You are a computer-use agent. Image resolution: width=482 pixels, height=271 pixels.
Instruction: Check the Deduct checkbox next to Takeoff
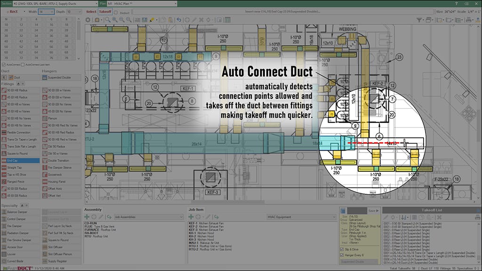[x=115, y=12]
